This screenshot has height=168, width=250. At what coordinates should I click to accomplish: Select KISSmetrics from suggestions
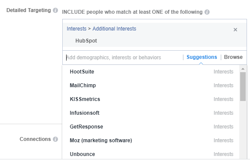click(x=151, y=99)
